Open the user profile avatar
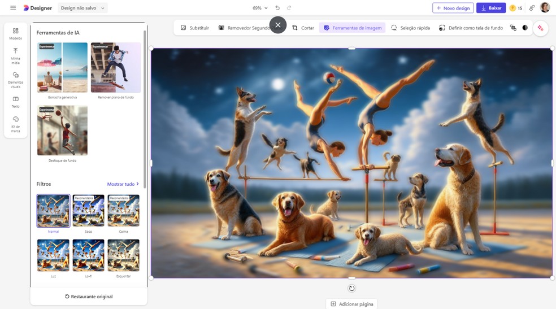556x309 pixels. pyautogui.click(x=545, y=7)
